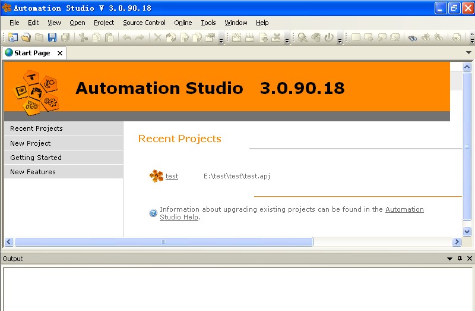The height and width of the screenshot is (311, 475).
Task: Click the New Project toolbar icon
Action: point(12,37)
